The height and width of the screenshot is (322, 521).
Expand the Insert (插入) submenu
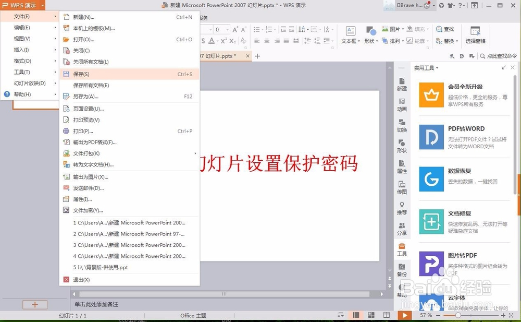tap(30, 50)
